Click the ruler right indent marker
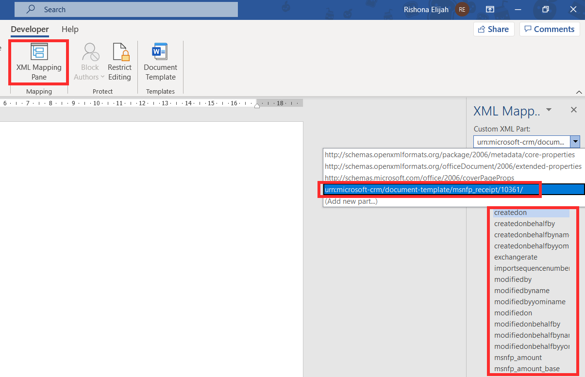Viewport: 585px width, 377px height. (257, 105)
